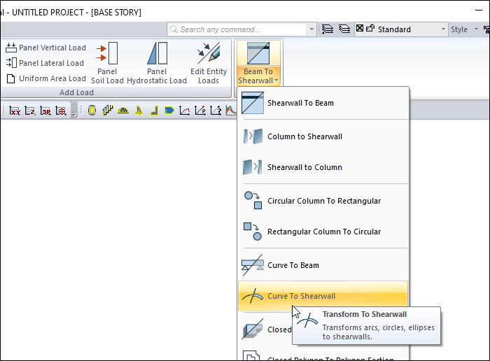Click the blue tag shape icon
490x361 pixels.
click(x=169, y=111)
